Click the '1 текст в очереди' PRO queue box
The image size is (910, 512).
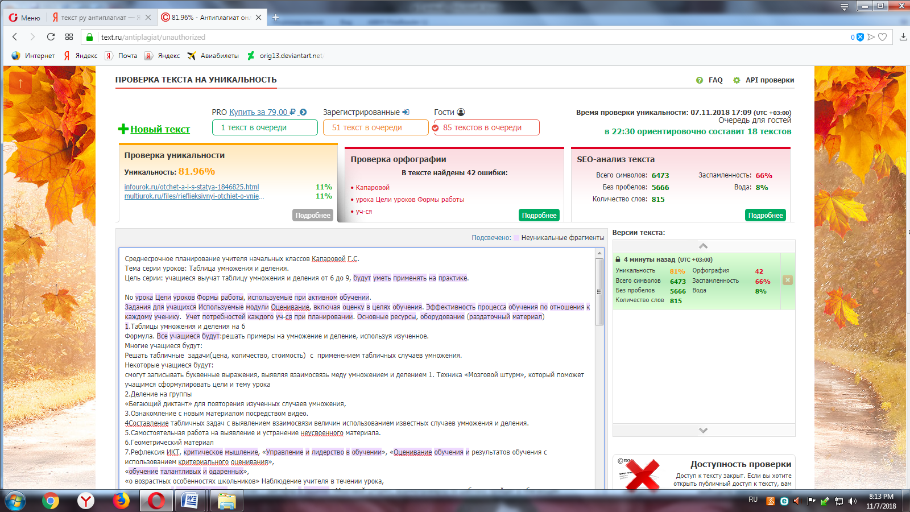click(265, 127)
